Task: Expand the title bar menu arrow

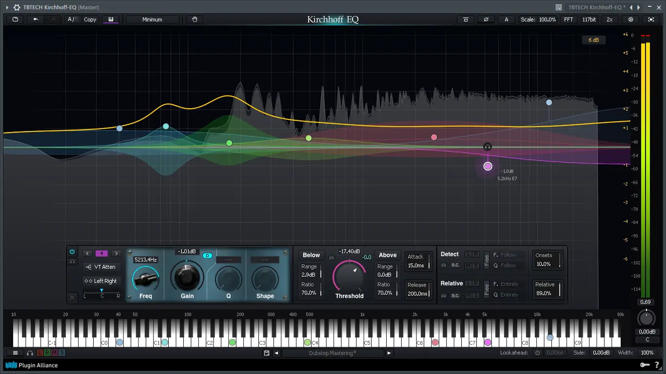Action: tap(7, 7)
